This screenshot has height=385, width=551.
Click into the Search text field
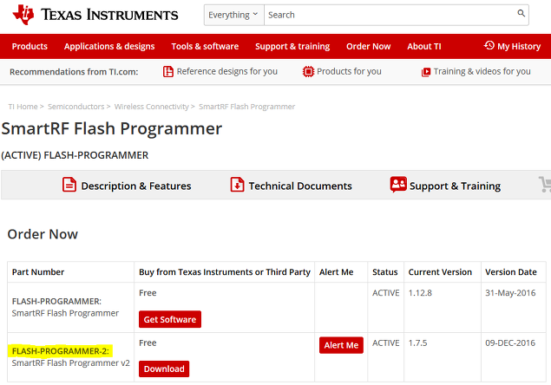tap(390, 15)
